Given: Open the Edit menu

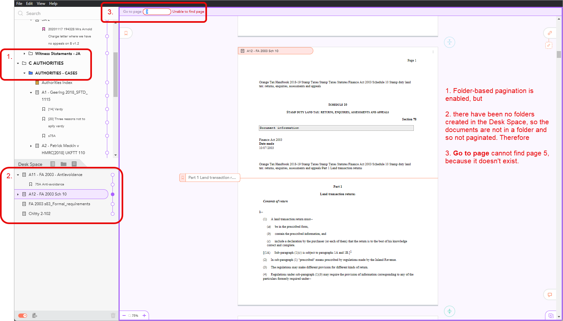Looking at the screenshot, I should (x=29, y=4).
